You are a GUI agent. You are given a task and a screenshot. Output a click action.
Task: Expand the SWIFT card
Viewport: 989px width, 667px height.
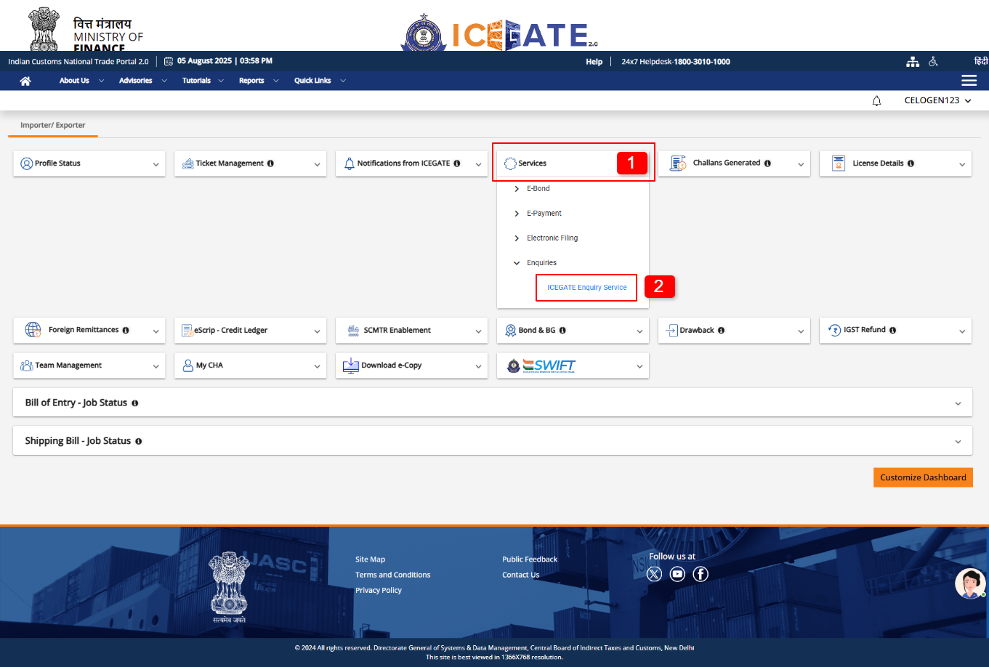click(x=639, y=366)
